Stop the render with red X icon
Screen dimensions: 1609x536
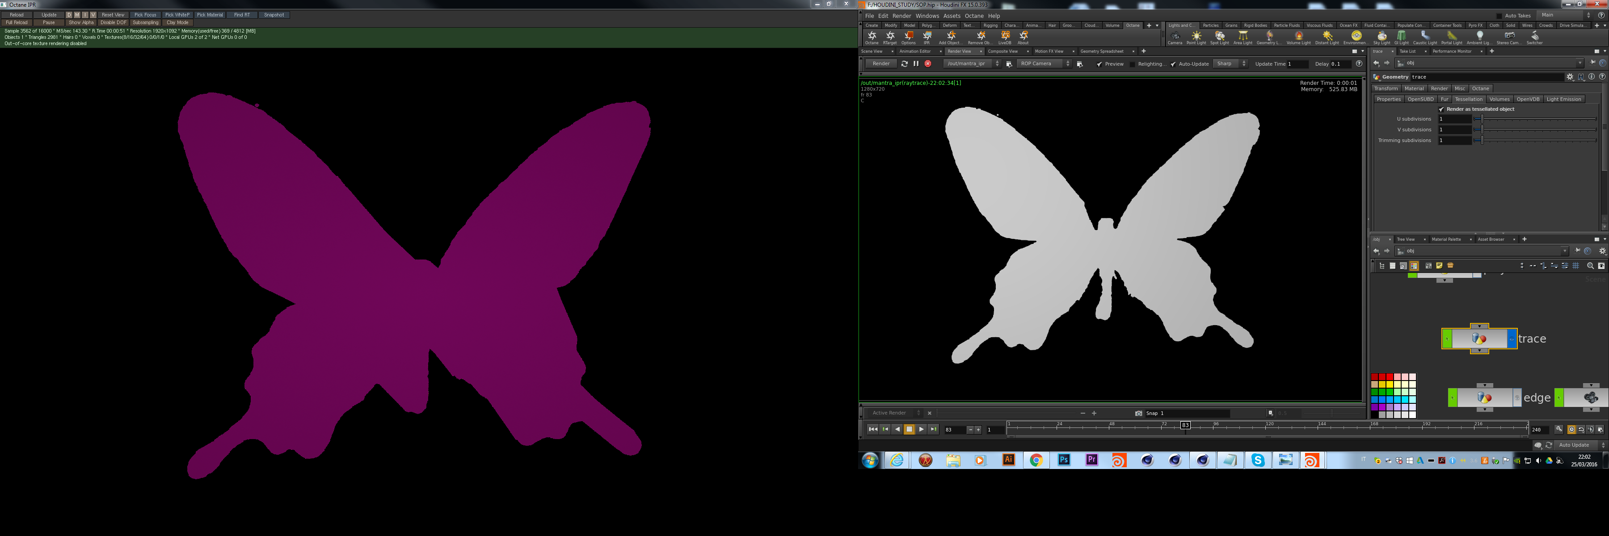pyautogui.click(x=927, y=63)
